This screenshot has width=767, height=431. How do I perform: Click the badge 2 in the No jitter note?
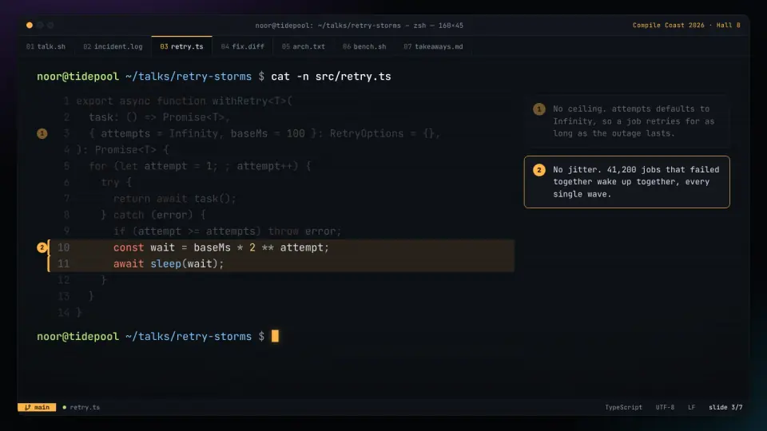539,169
